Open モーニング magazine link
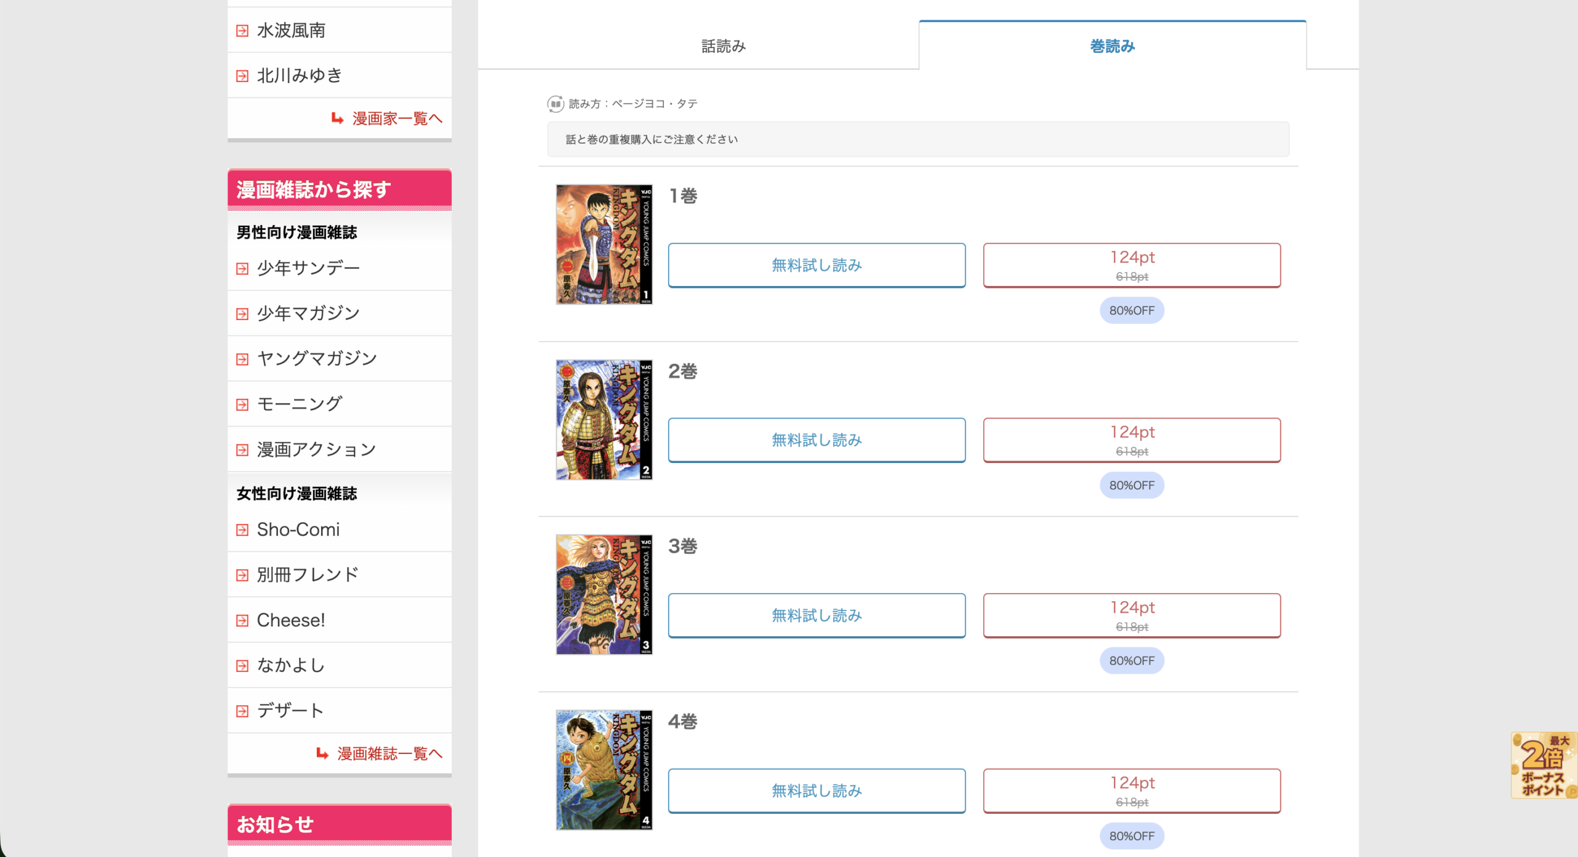The image size is (1578, 857). click(x=300, y=404)
